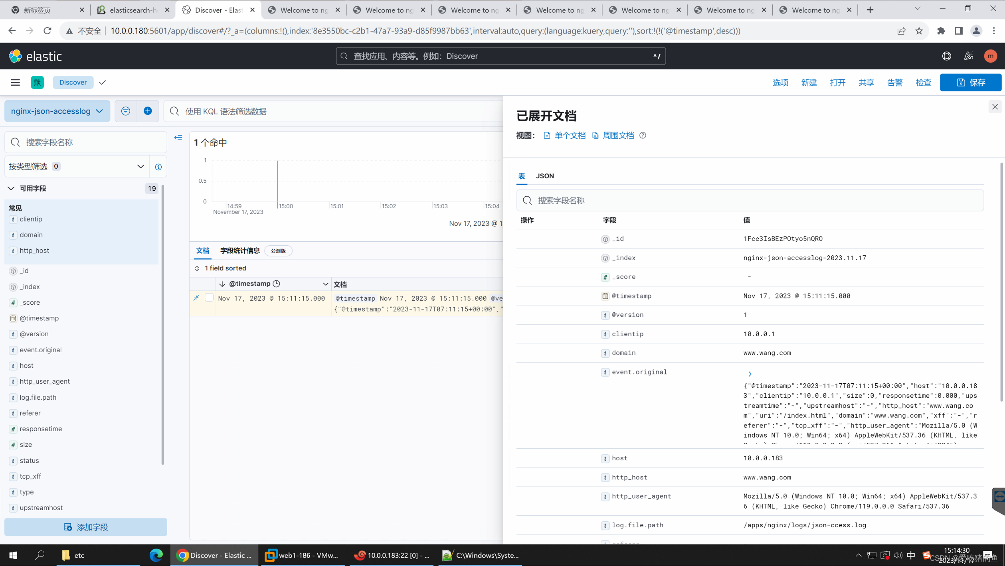Image resolution: width=1005 pixels, height=566 pixels.
Task: Click the sidebar 搜索字段名称 search field
Action: point(86,142)
